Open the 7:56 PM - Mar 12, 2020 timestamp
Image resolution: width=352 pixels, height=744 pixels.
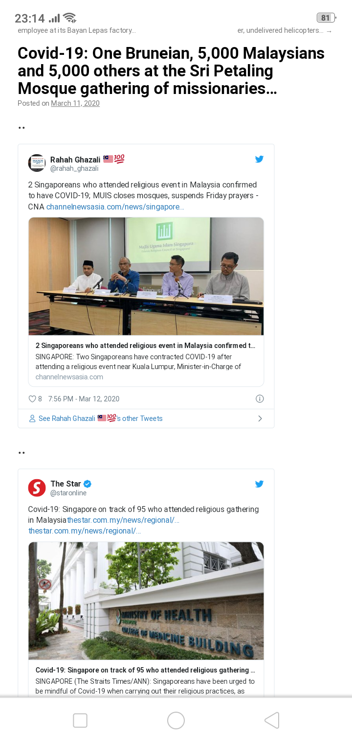pos(84,399)
